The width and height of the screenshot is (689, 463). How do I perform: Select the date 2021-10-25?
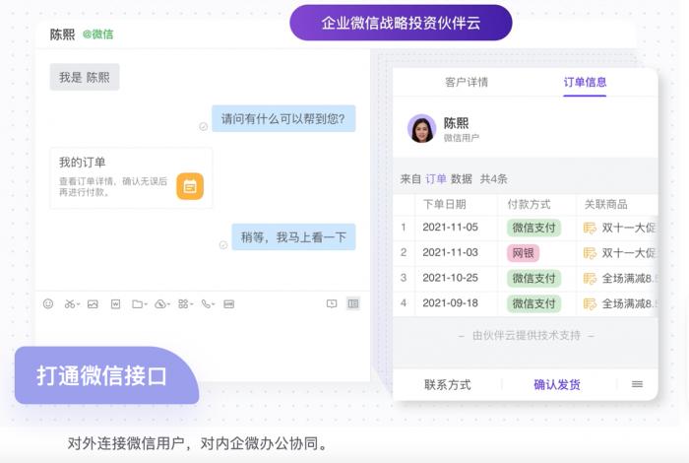pos(450,278)
